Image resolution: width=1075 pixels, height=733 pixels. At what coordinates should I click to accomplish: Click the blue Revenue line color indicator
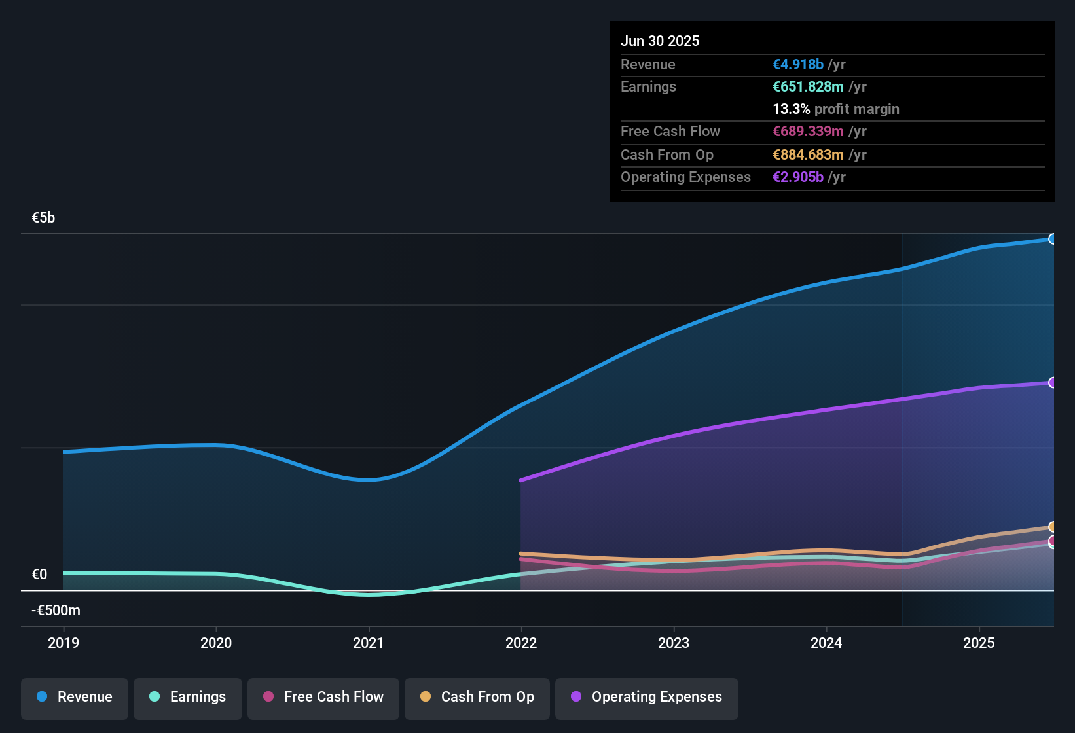click(41, 697)
